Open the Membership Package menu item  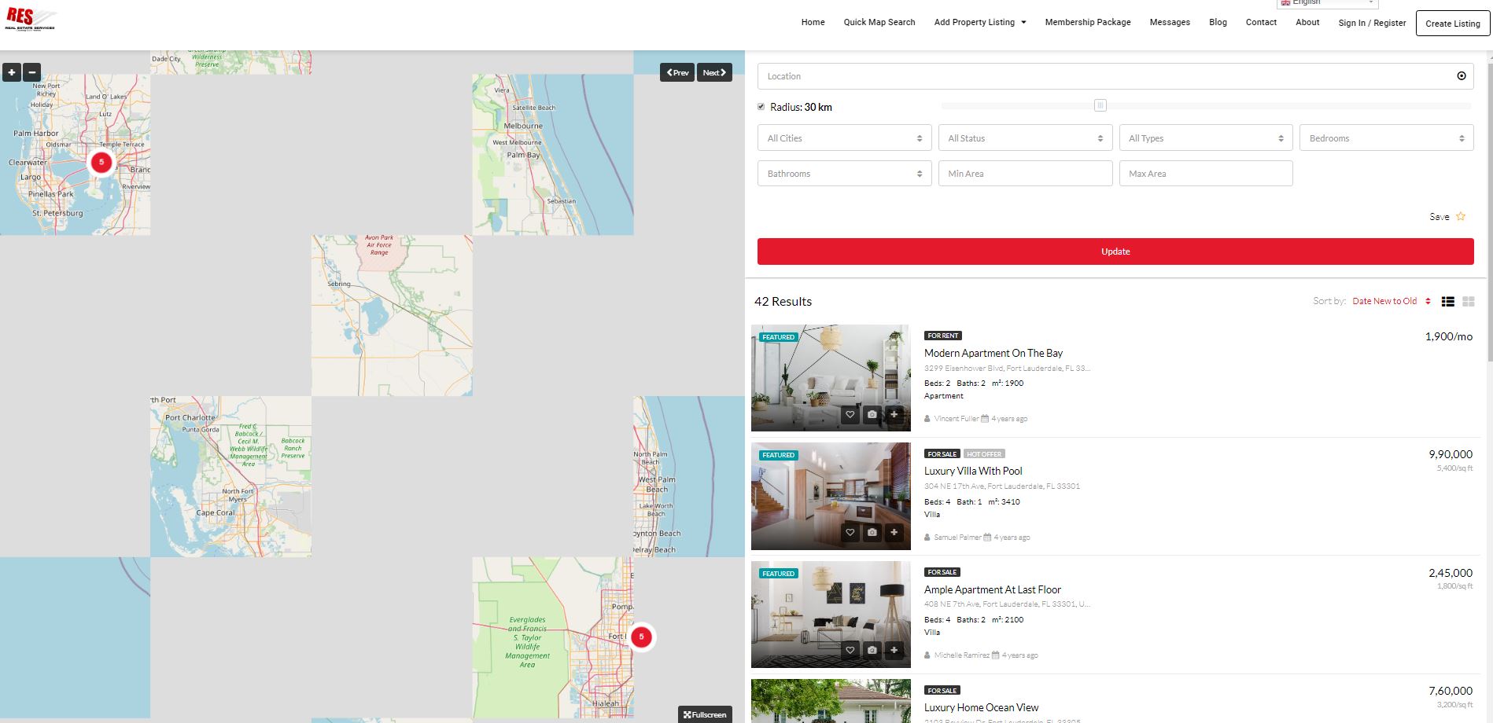point(1087,22)
